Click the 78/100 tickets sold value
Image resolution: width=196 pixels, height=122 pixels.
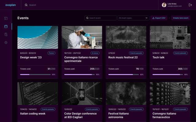140,69
